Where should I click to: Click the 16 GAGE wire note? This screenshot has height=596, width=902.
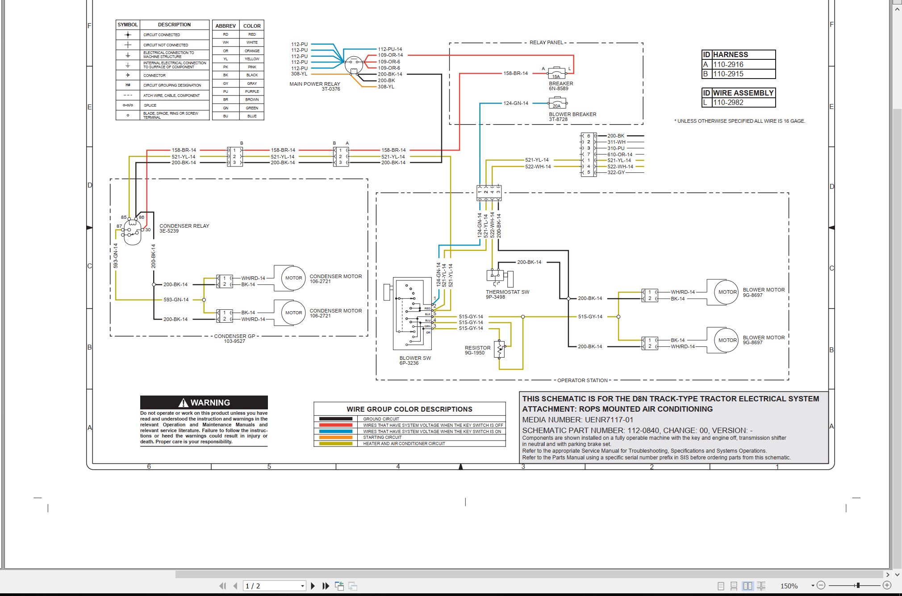pos(740,121)
